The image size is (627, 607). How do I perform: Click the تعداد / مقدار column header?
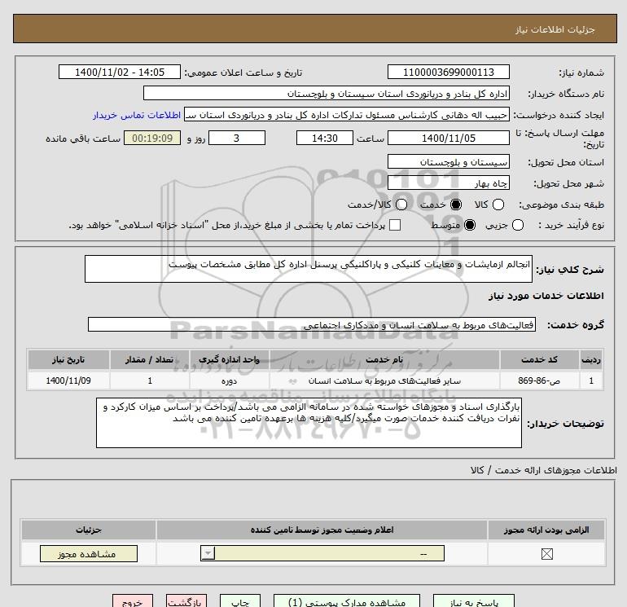150,359
